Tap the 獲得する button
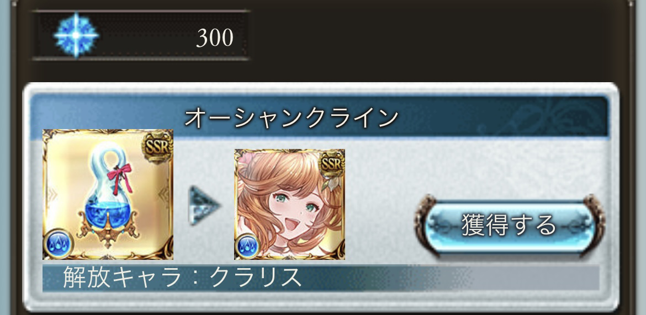This screenshot has width=646, height=315. pos(510,225)
